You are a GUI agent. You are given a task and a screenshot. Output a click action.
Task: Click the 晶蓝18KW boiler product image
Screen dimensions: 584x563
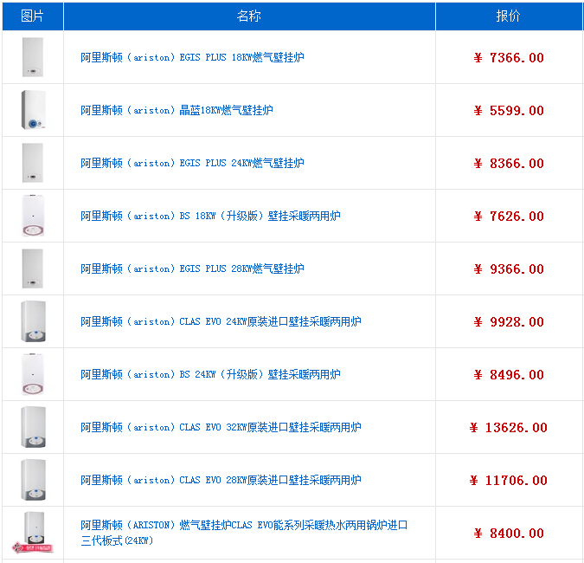[33, 111]
